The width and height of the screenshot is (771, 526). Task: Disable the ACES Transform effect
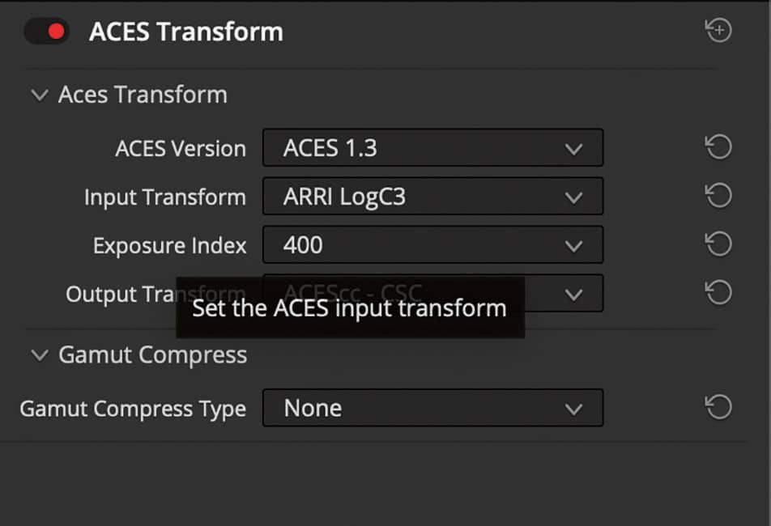(46, 30)
